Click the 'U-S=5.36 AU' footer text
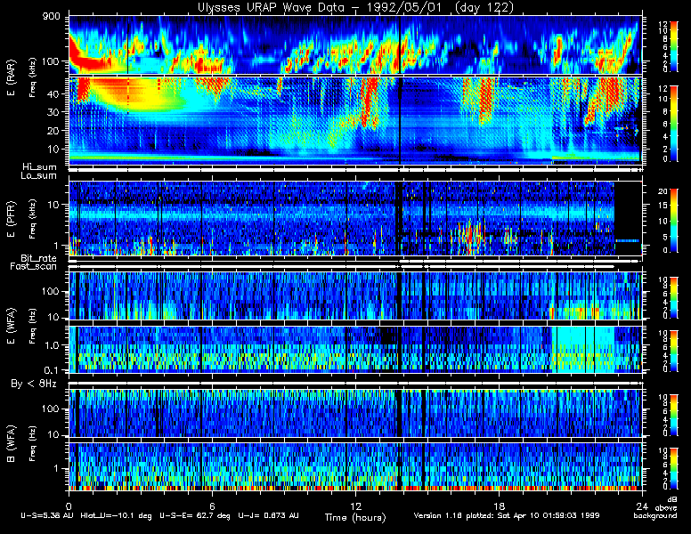Viewport: 691px width, 534px height. click(x=47, y=515)
